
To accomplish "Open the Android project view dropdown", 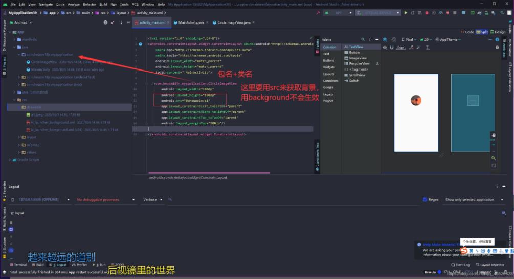I will [20, 22].
